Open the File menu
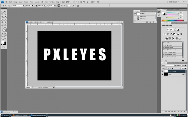This screenshot has width=188, height=117. pos(7,2)
